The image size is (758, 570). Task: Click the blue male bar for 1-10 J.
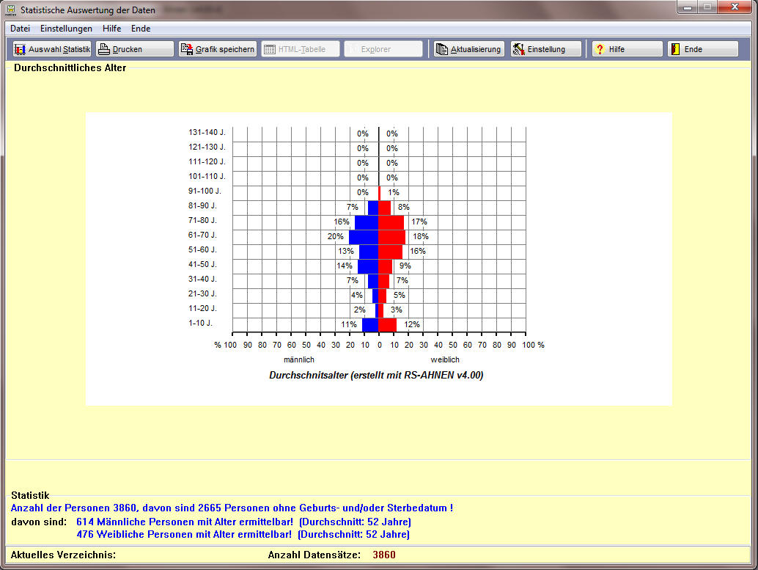[370, 324]
